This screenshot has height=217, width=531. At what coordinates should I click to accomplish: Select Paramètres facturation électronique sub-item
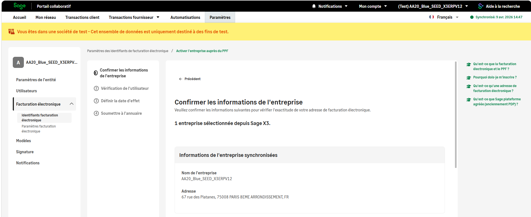click(x=39, y=129)
